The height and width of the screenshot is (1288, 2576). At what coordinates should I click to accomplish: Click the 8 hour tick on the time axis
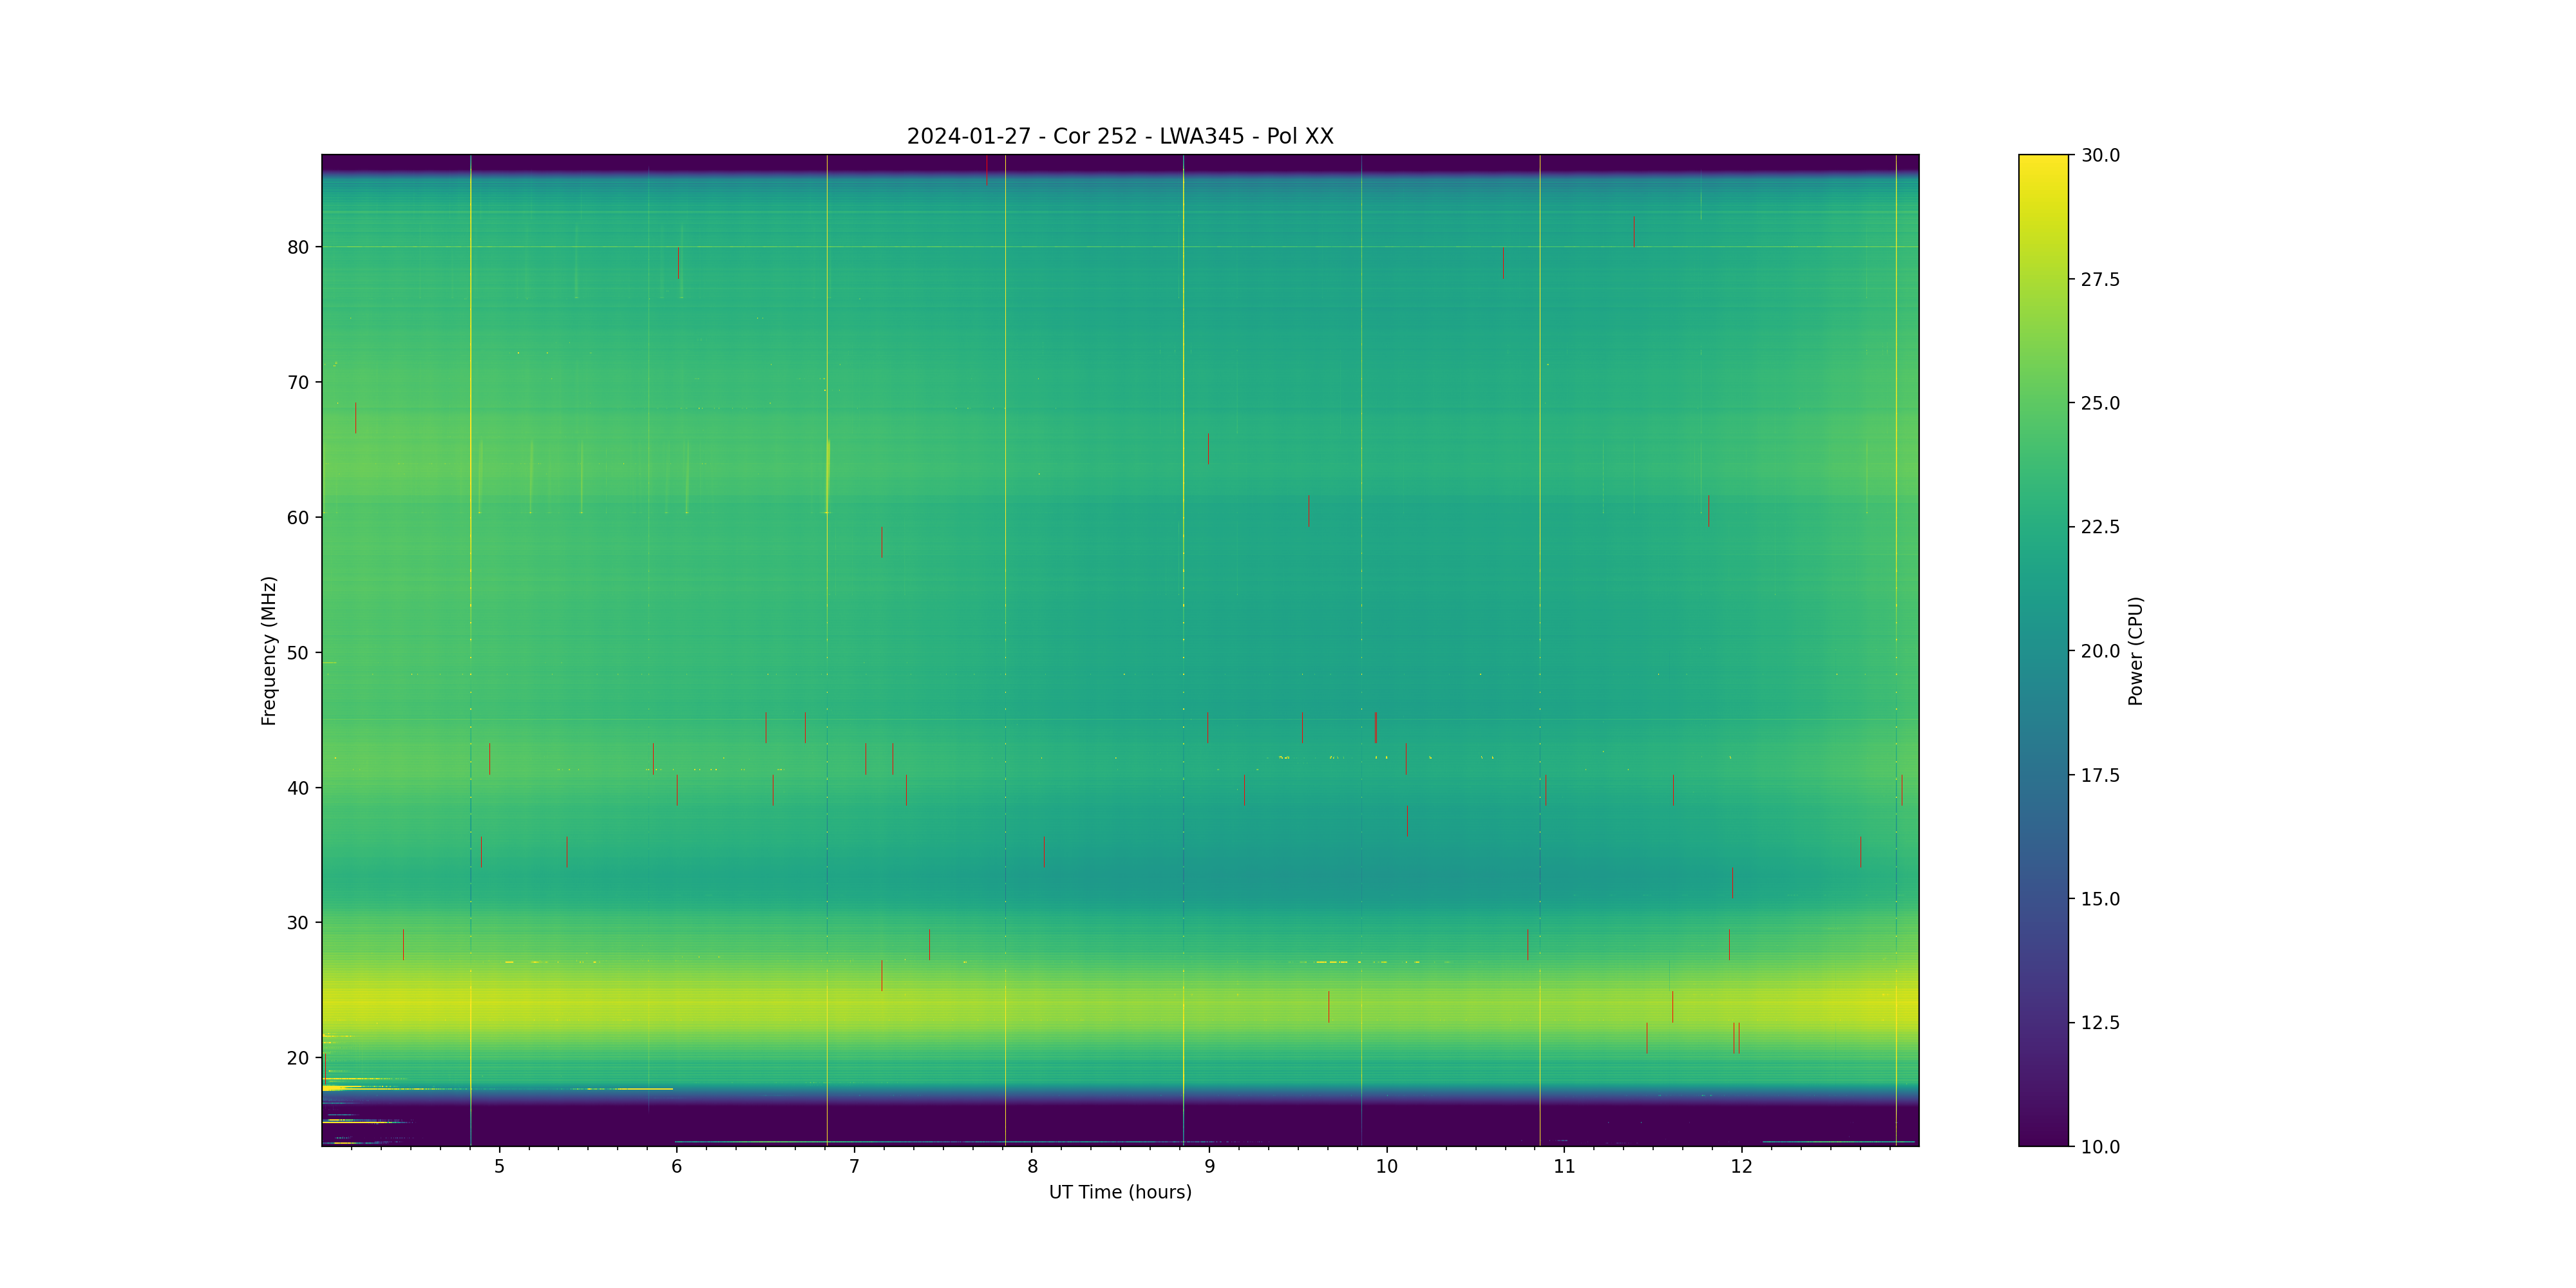[x=1032, y=1166]
